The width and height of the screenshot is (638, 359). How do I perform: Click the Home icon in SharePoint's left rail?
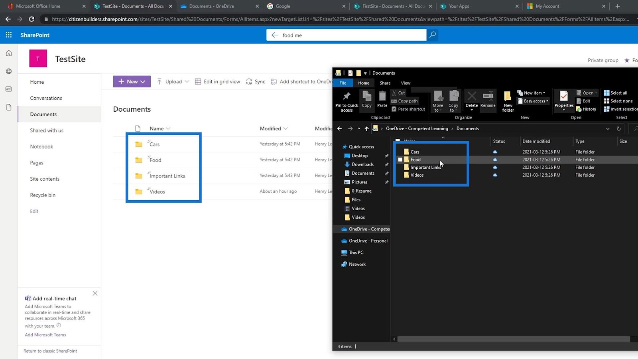coord(9,53)
